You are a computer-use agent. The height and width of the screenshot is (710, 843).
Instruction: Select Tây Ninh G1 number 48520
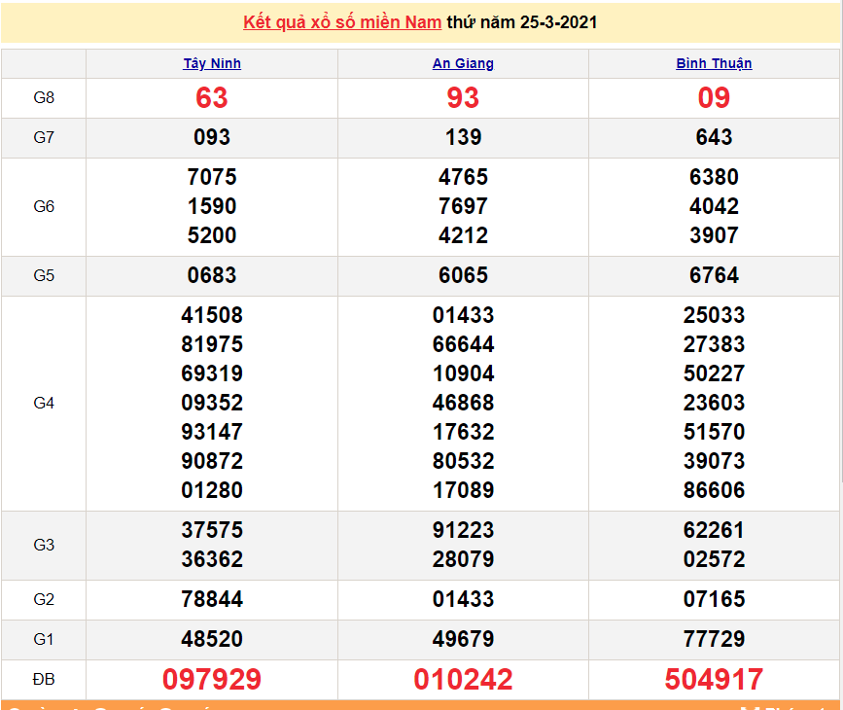212,639
